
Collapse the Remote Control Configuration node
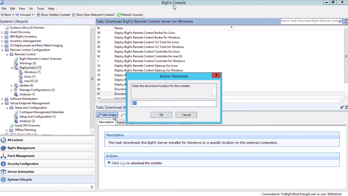click(x=2, y=50)
